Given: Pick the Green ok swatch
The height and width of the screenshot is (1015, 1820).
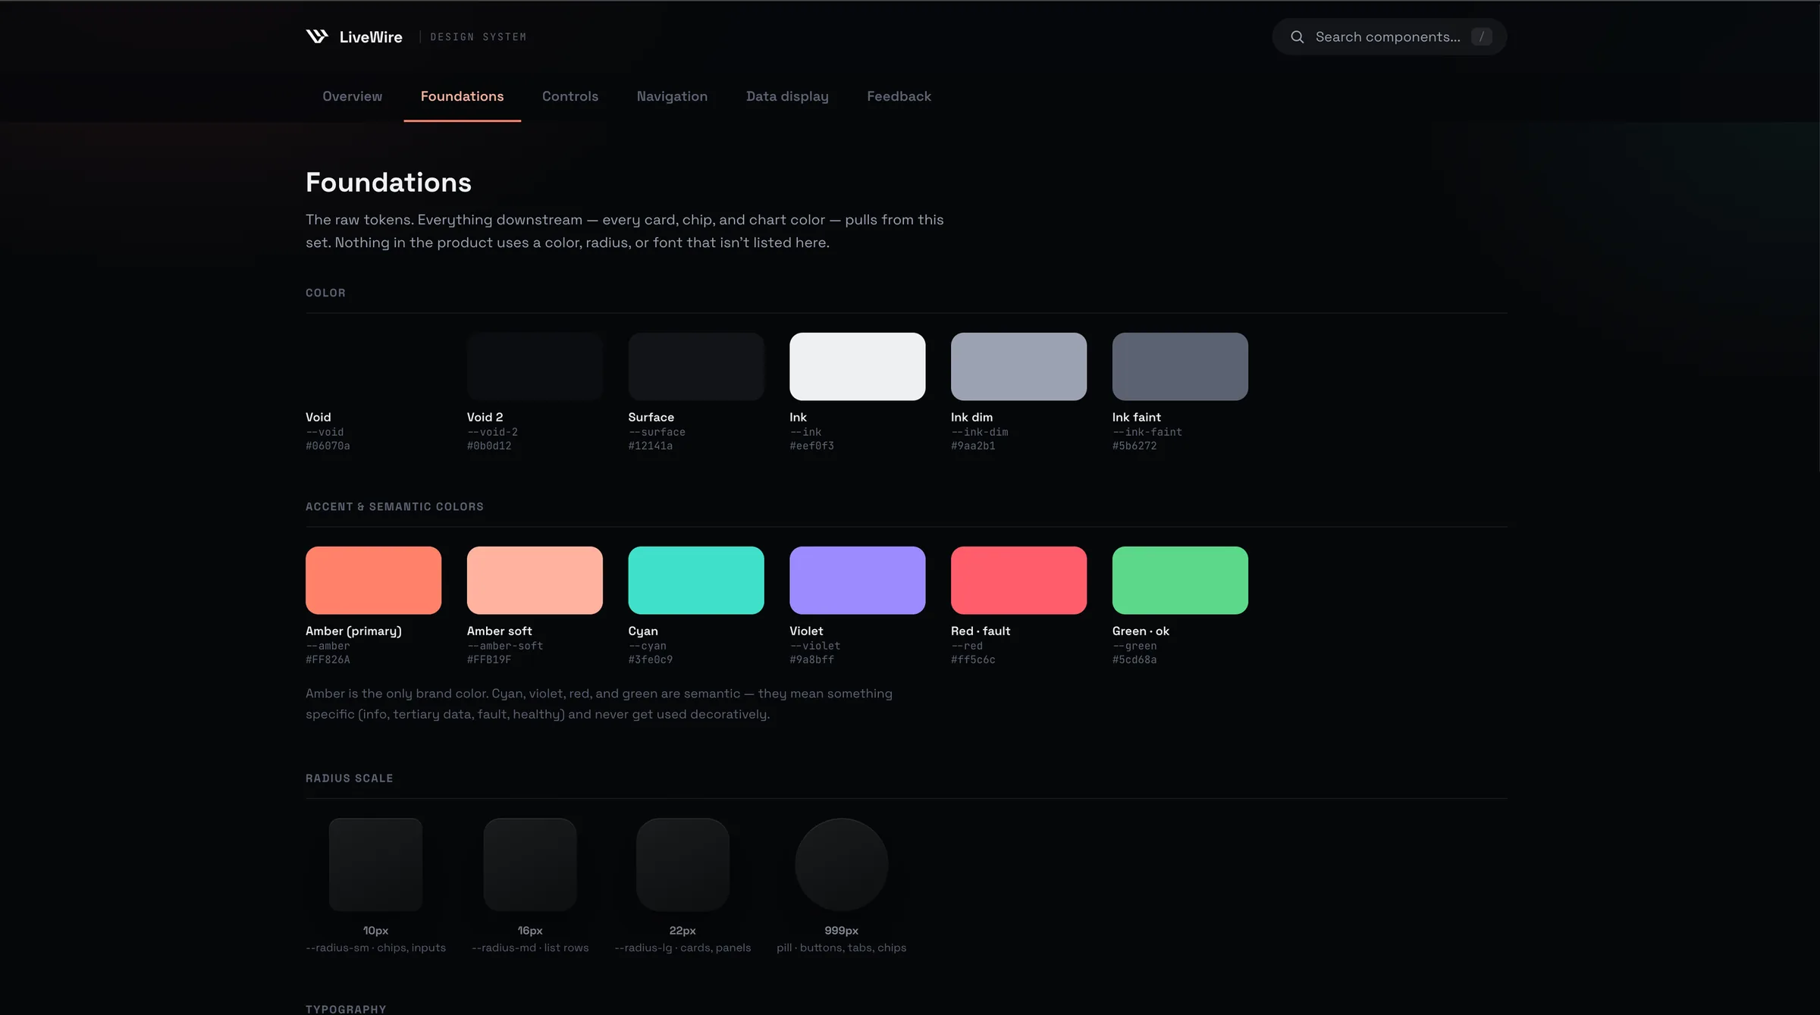Looking at the screenshot, I should [x=1180, y=580].
